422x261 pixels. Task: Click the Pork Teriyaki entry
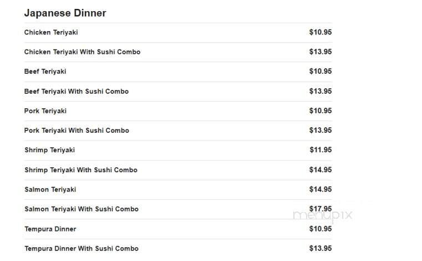45,111
